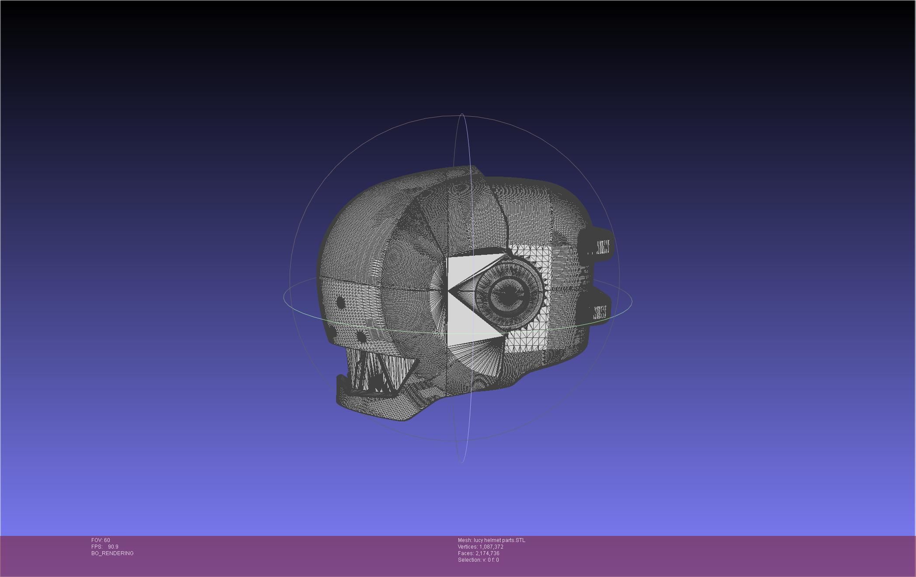Click the FPS: 90.9 readout
916x577 pixels.
tap(105, 547)
